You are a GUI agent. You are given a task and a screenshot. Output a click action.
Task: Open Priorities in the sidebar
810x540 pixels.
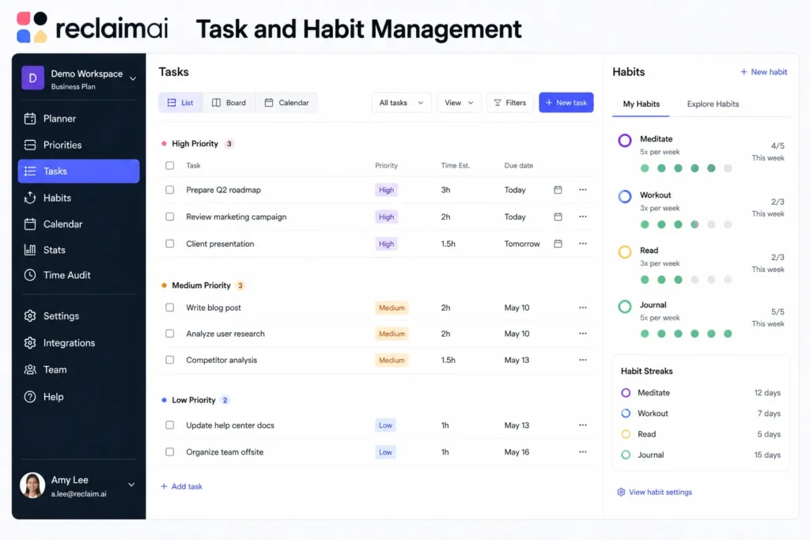pos(78,145)
